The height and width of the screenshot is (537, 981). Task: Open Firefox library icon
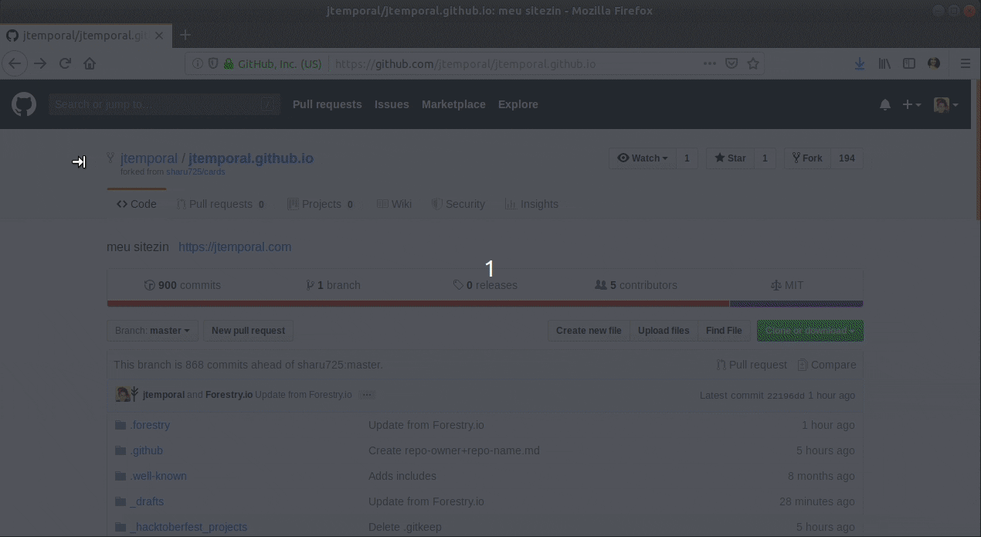point(884,64)
